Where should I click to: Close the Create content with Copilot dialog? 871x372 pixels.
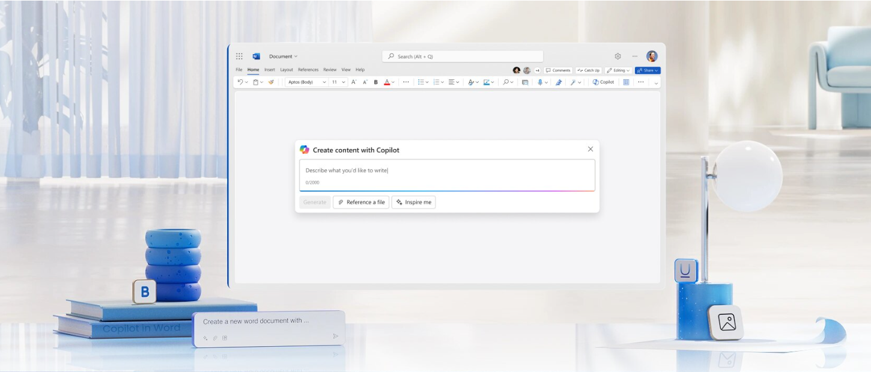click(x=590, y=149)
